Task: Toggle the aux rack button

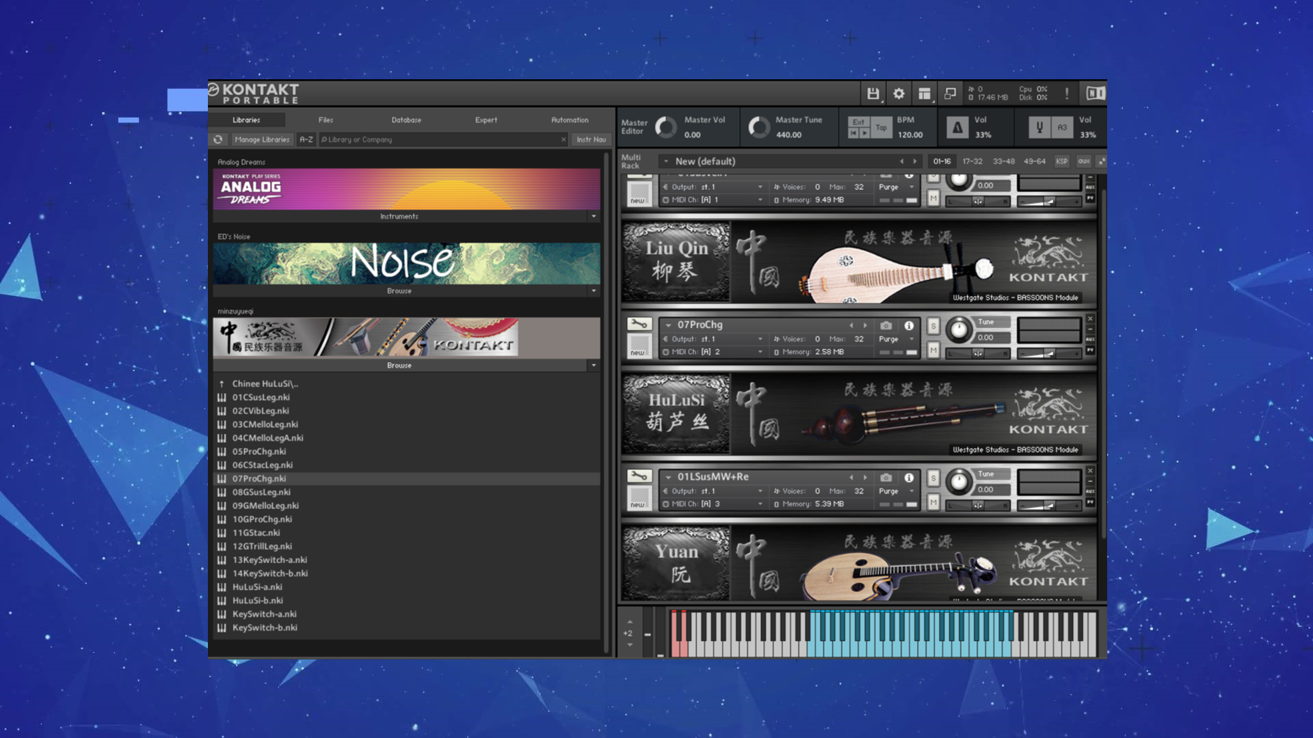Action: point(1083,161)
